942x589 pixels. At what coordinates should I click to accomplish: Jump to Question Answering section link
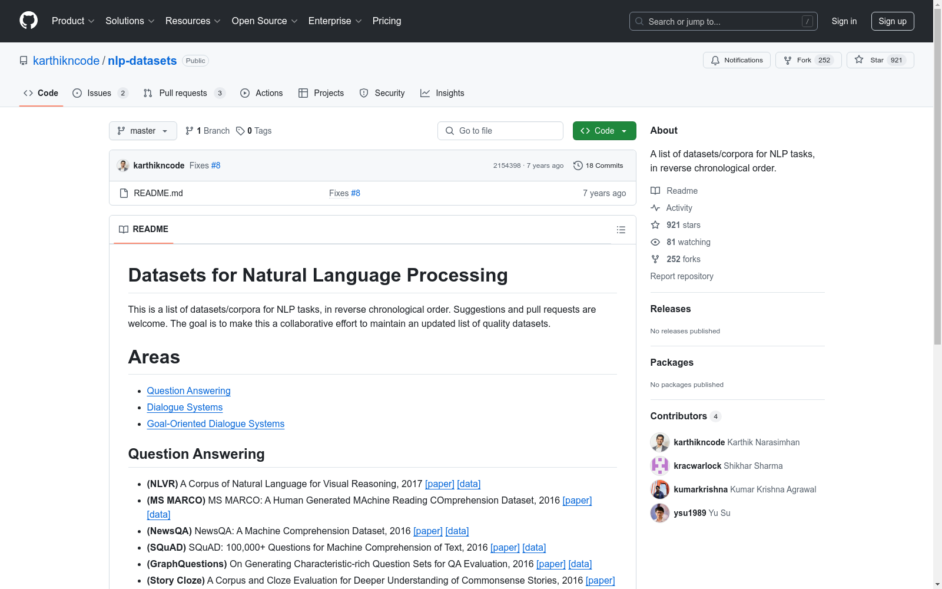tap(189, 391)
